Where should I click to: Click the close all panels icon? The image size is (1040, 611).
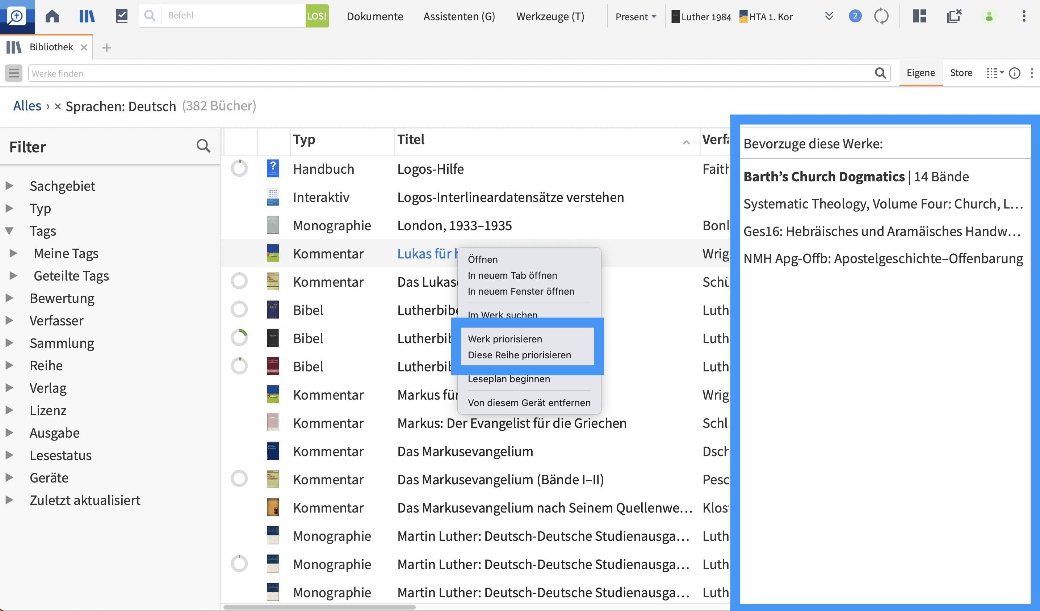tap(954, 16)
